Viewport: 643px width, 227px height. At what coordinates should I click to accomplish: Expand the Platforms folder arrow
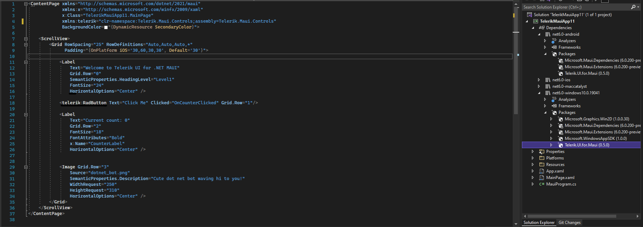[x=533, y=158]
